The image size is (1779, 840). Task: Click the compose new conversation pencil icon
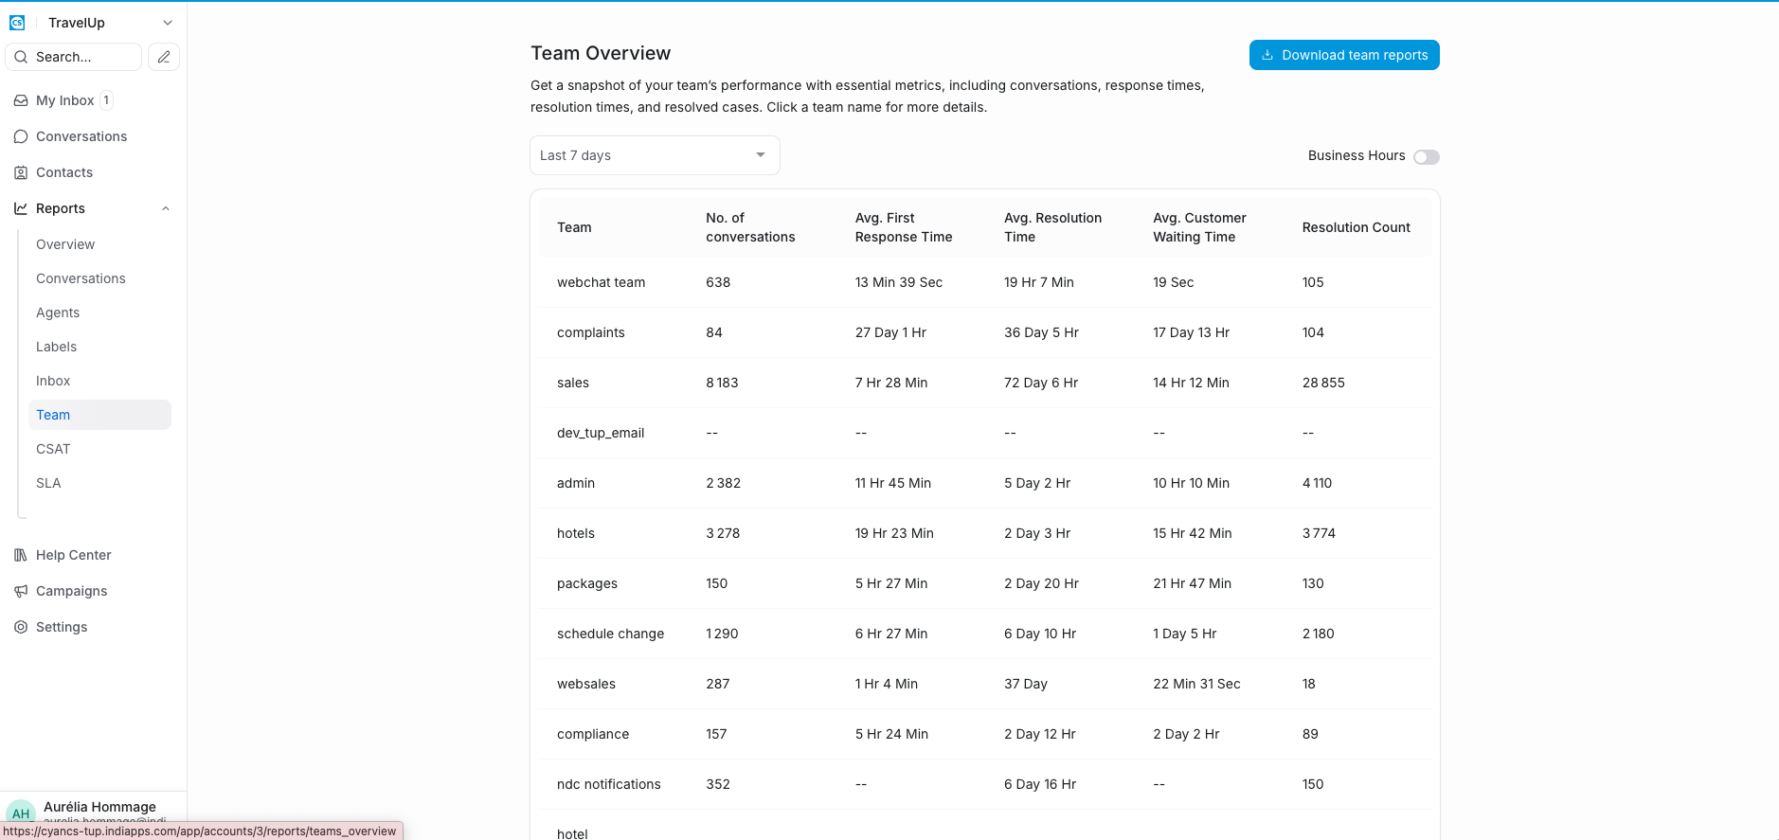click(164, 57)
